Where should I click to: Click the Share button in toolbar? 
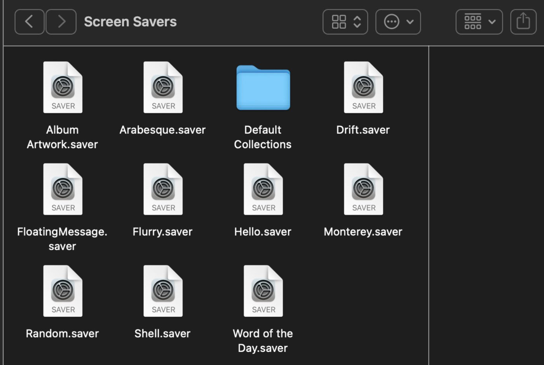[523, 22]
